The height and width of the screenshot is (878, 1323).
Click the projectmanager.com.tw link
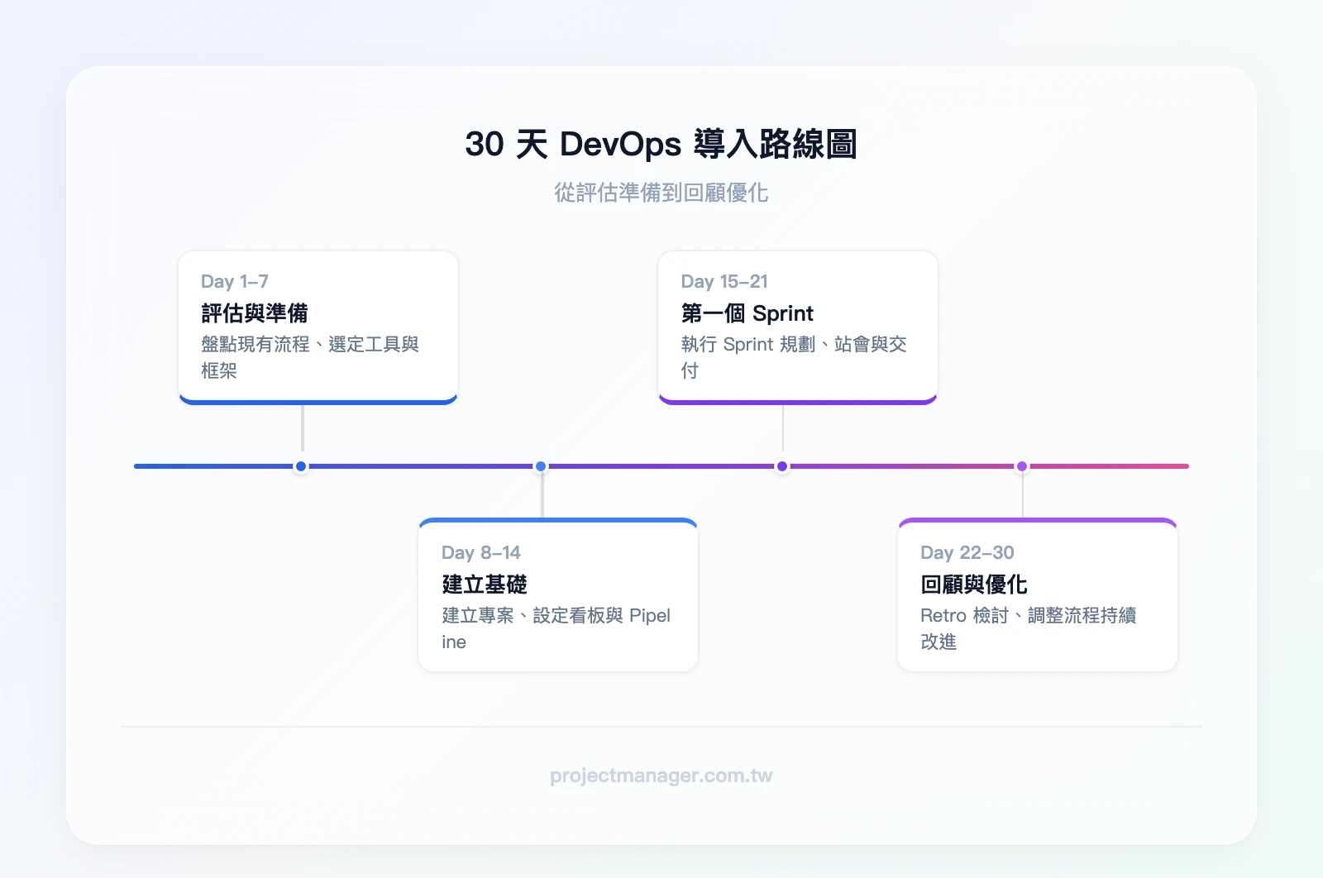pos(661,775)
